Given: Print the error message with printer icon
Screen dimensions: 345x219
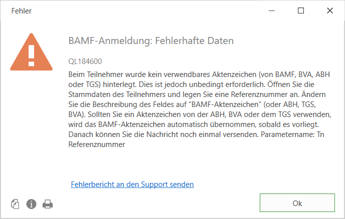Looking at the screenshot, I should tap(48, 204).
